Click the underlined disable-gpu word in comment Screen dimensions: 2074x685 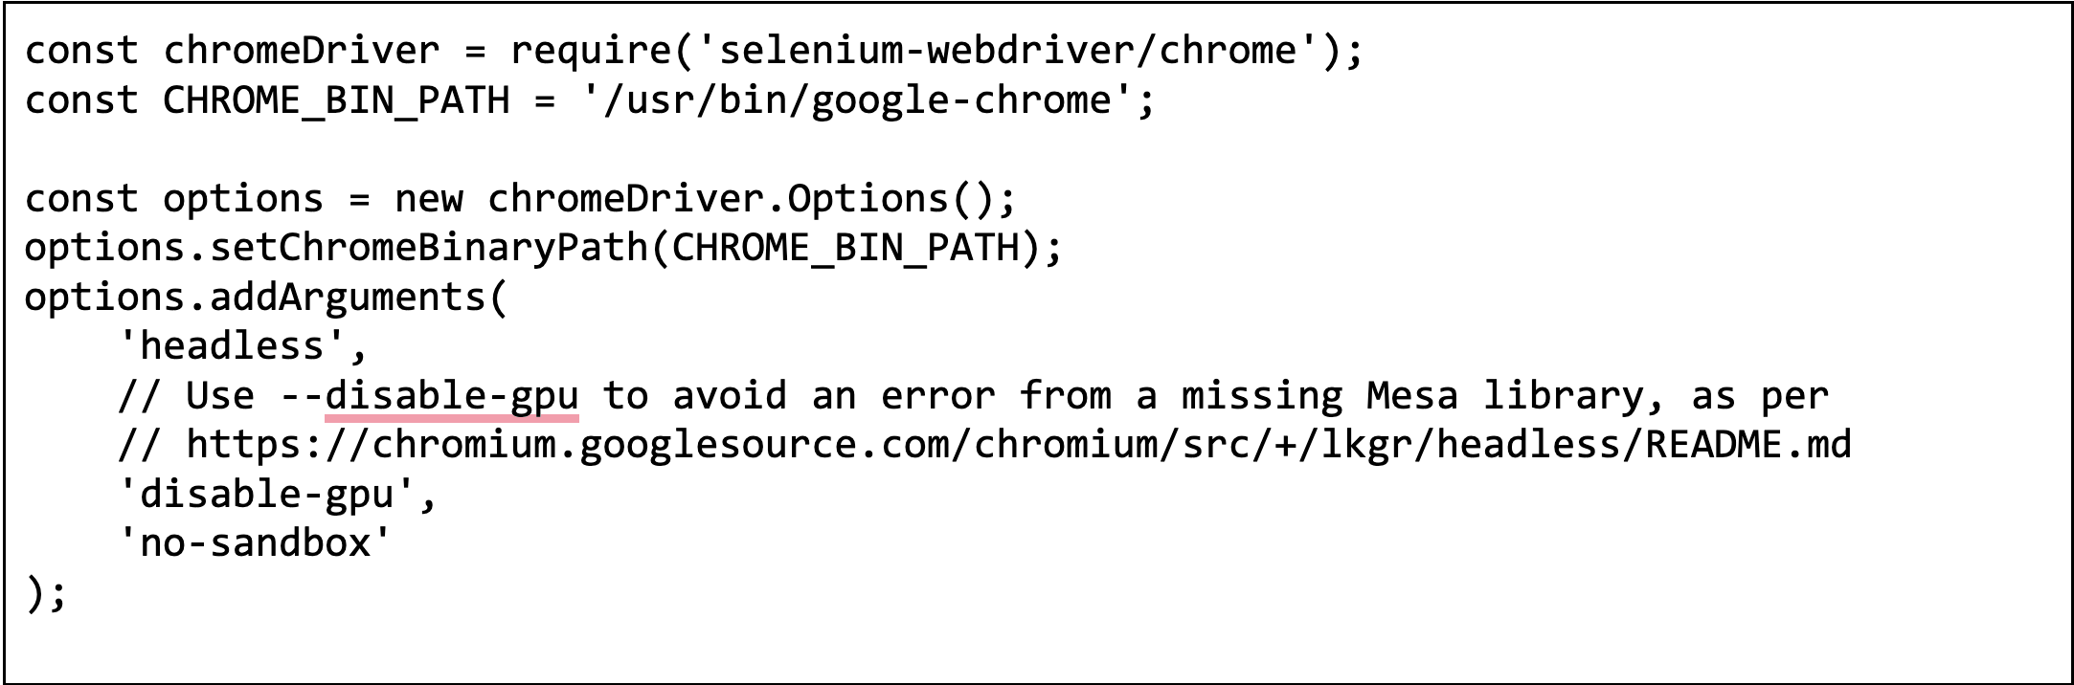click(x=452, y=396)
